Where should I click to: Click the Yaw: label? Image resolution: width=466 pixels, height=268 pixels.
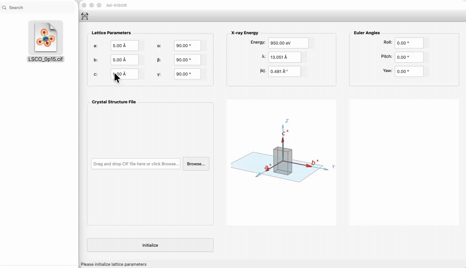(x=387, y=71)
